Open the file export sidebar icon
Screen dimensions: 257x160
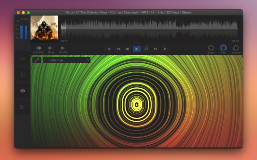pyautogui.click(x=22, y=107)
